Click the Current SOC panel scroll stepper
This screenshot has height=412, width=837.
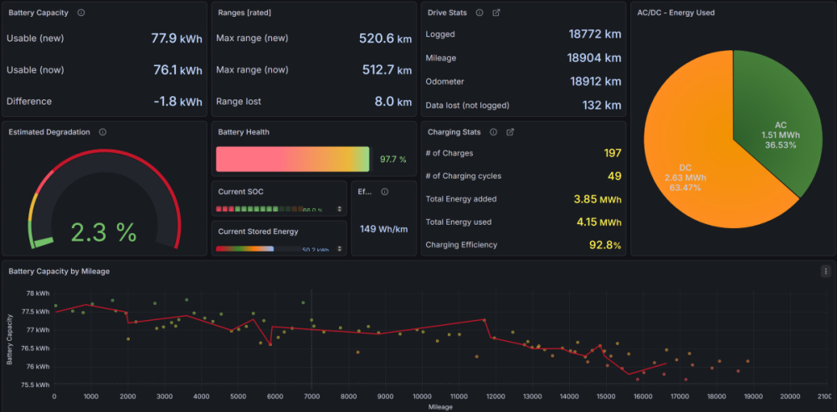pos(340,210)
